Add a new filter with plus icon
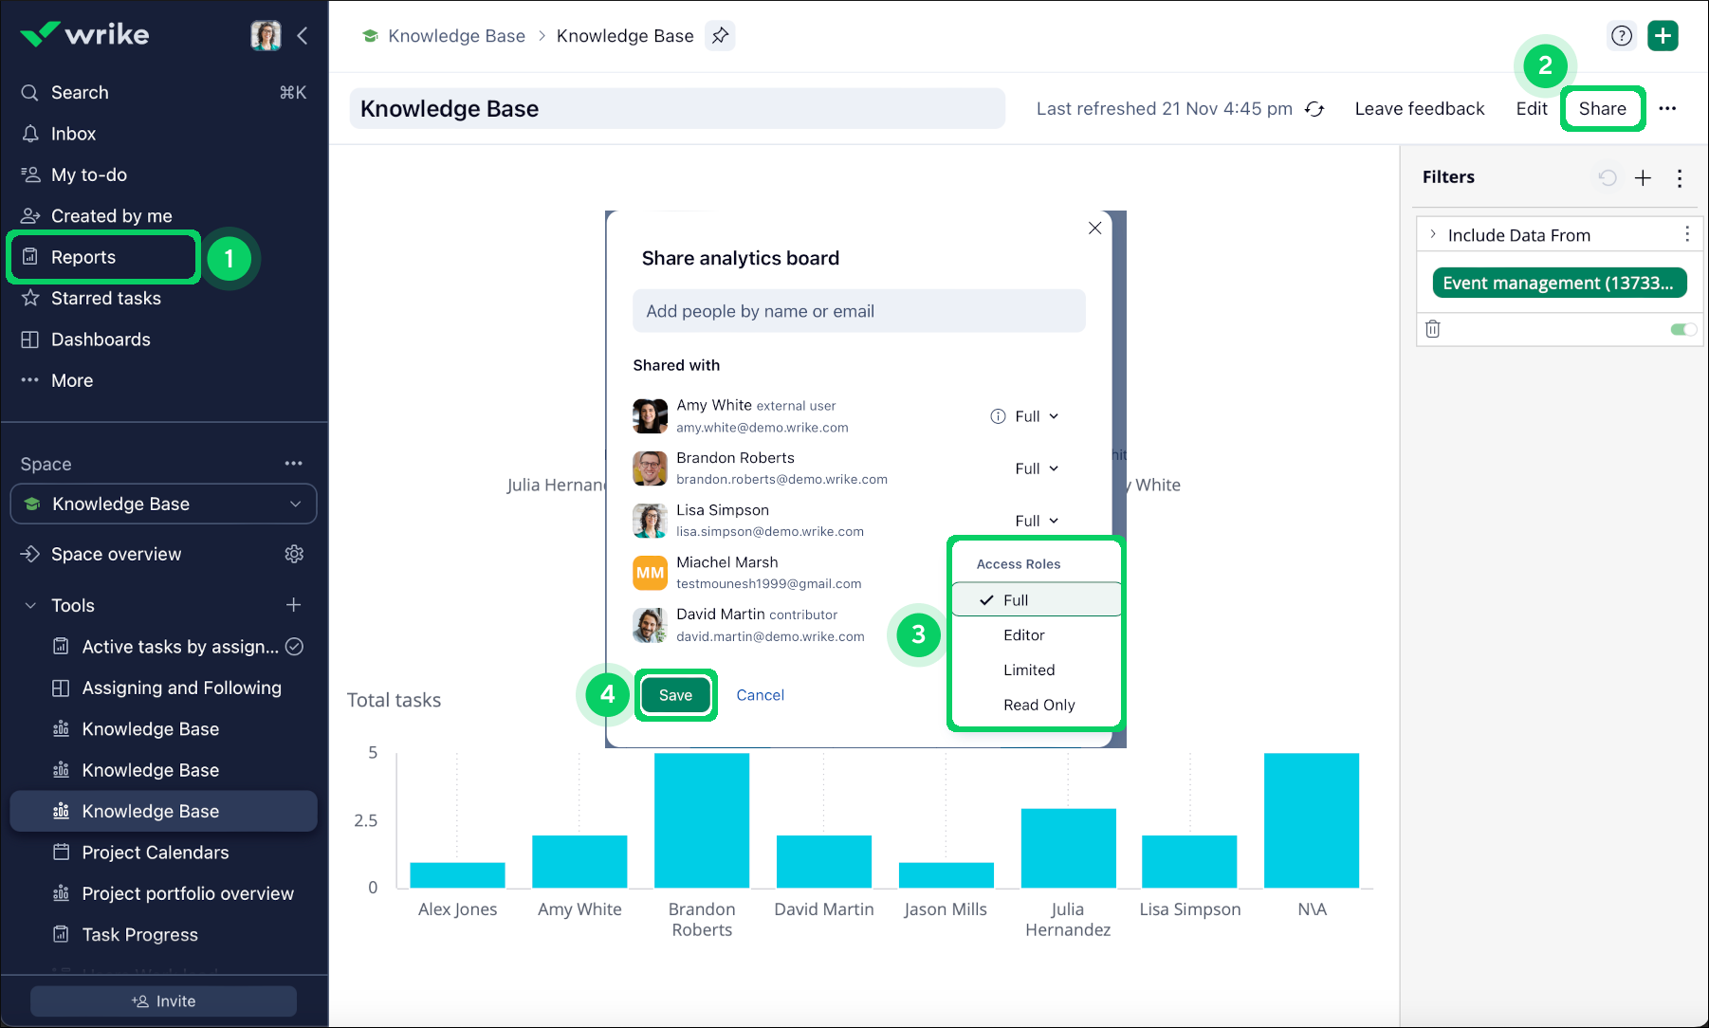1709x1028 pixels. click(x=1643, y=177)
